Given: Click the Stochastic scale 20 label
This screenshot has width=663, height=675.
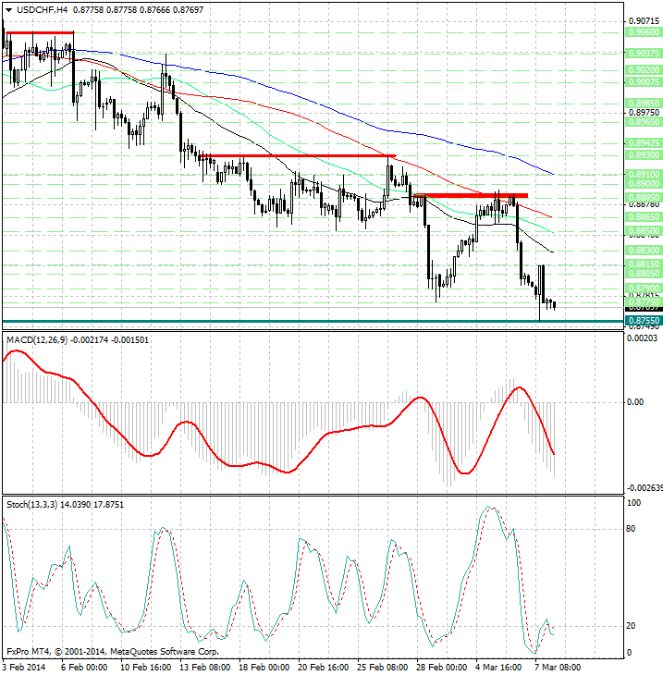Looking at the screenshot, I should point(631,626).
